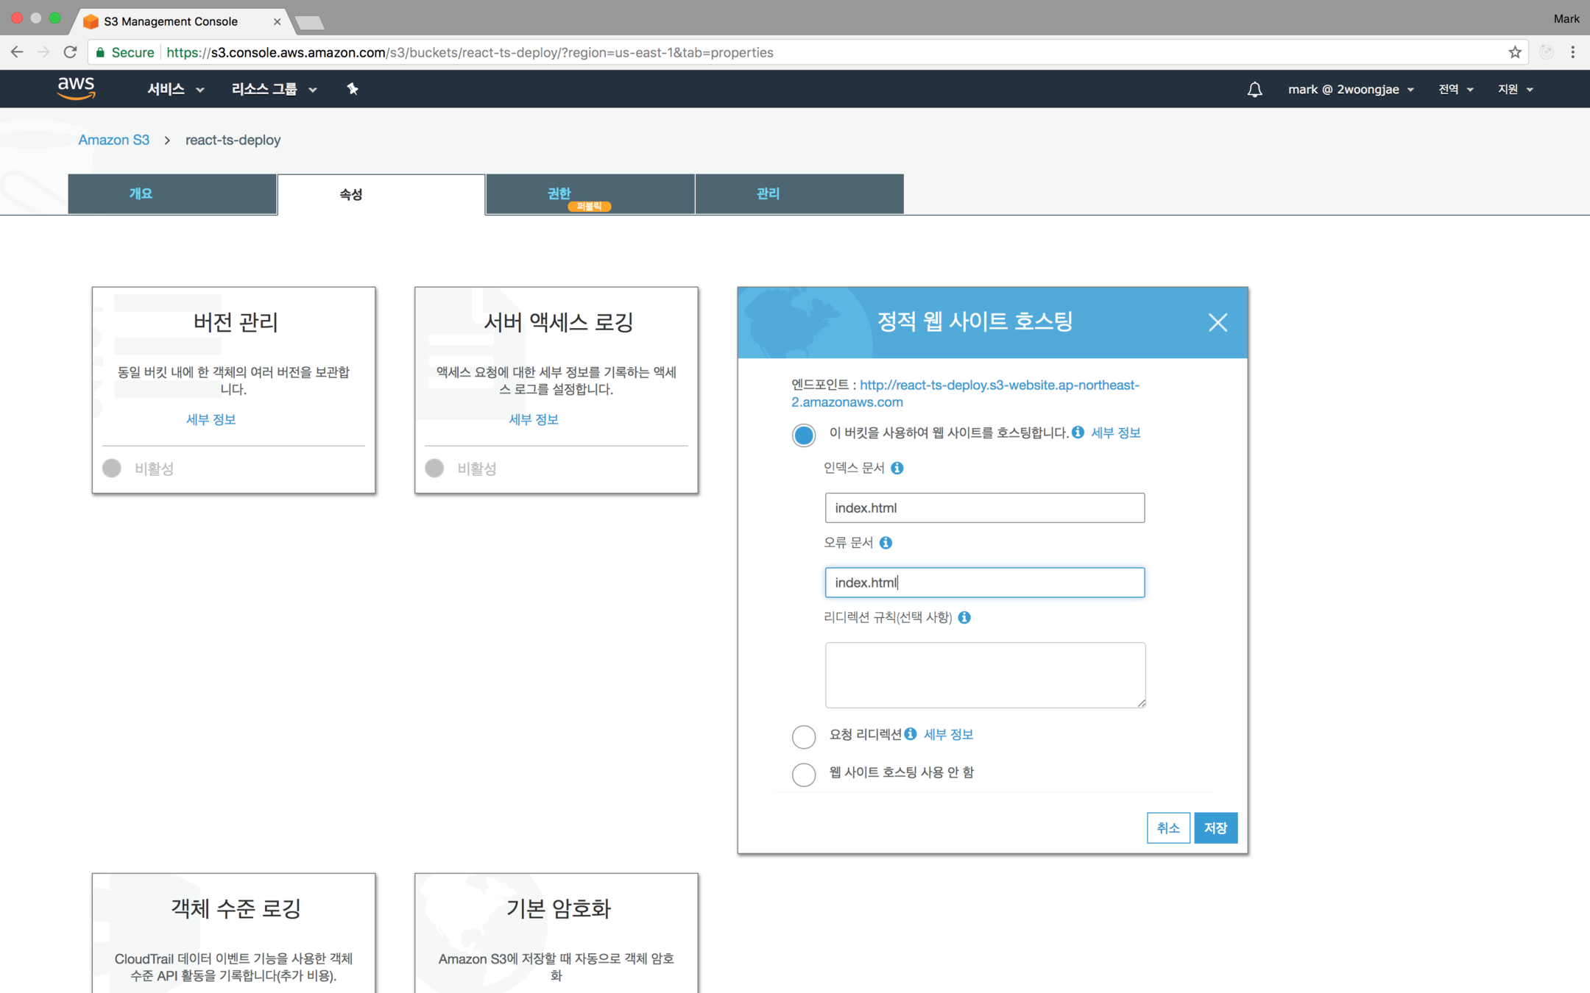Reload the page with browser refresh icon
This screenshot has height=993, width=1590.
coord(70,52)
